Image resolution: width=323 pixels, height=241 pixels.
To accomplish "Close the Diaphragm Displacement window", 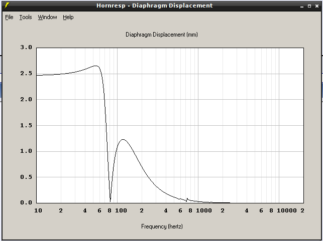I will pyautogui.click(x=317, y=6).
